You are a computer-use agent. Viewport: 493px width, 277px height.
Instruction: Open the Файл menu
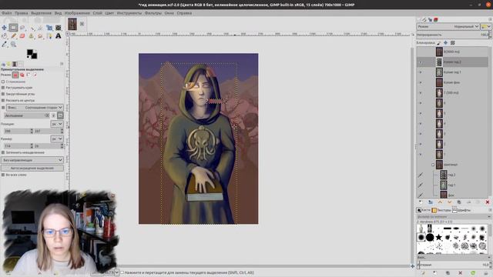7,13
